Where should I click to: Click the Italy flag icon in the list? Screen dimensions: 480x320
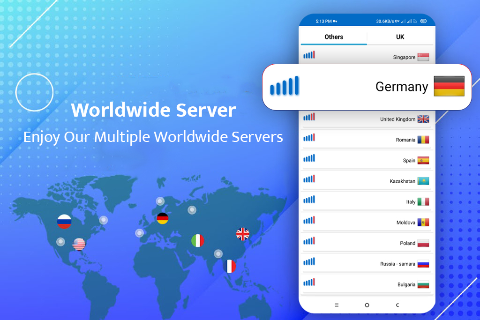point(423,201)
